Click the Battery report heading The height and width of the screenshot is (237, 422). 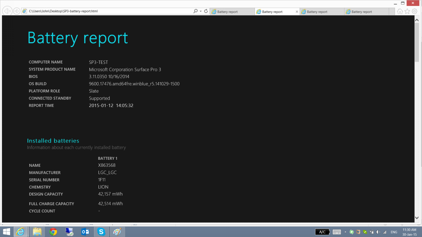click(x=78, y=38)
